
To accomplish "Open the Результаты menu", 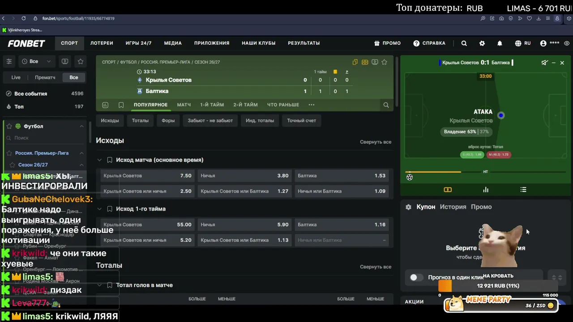I will 304,43.
